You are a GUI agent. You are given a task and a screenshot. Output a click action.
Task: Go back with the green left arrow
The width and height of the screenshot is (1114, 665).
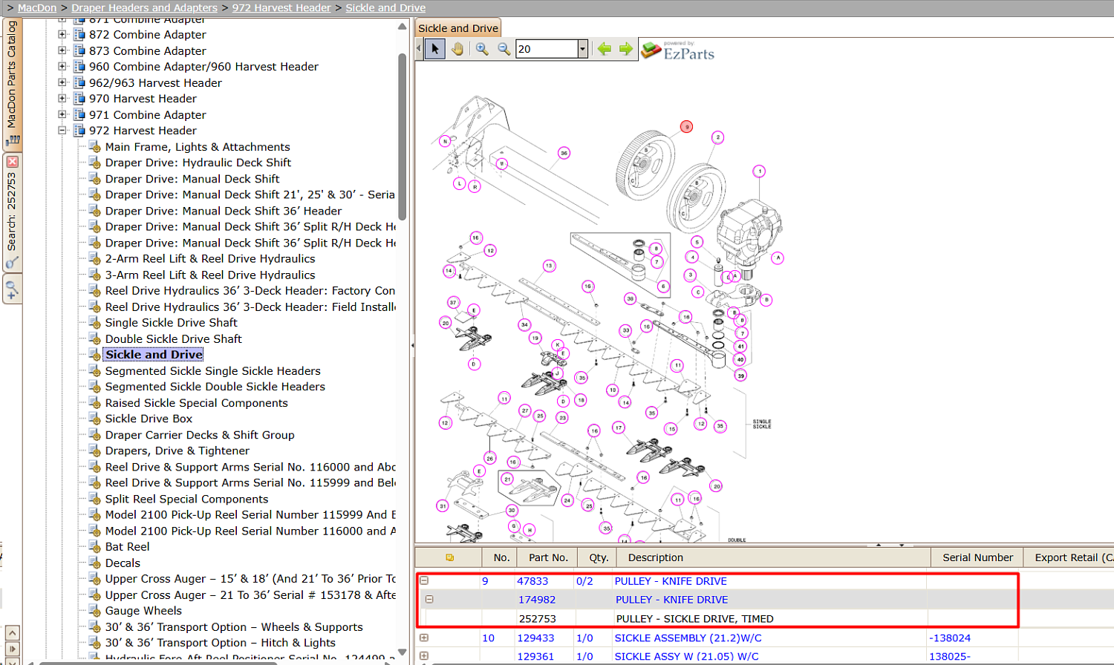[x=605, y=49]
